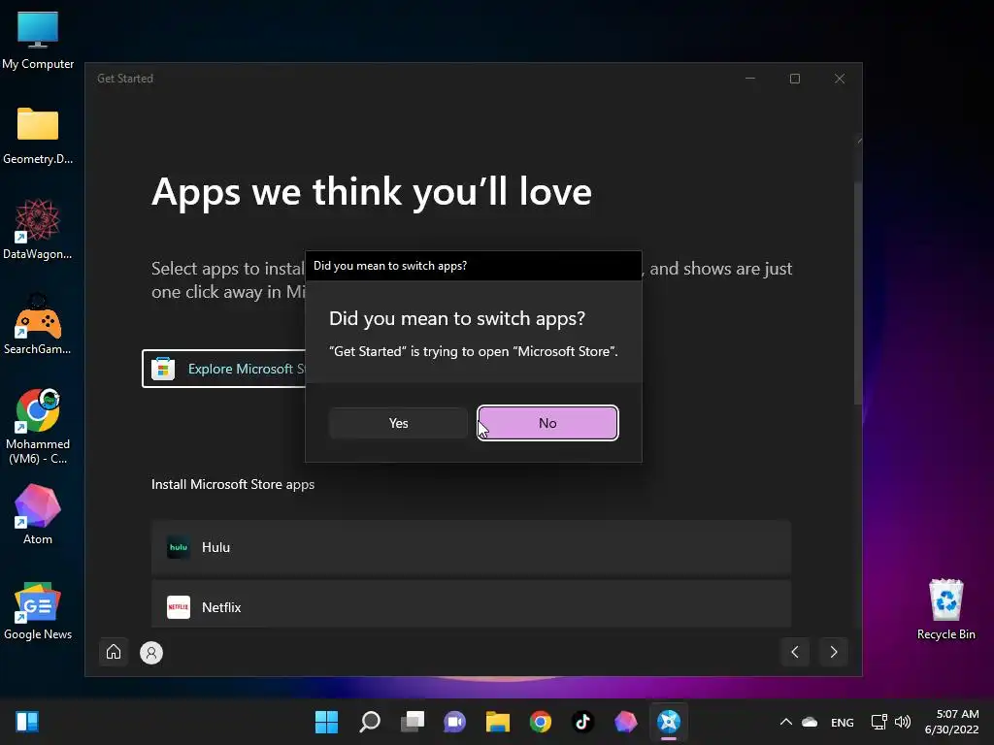The height and width of the screenshot is (745, 994).
Task: Open Atom desktop shortcut
Action: point(38,514)
